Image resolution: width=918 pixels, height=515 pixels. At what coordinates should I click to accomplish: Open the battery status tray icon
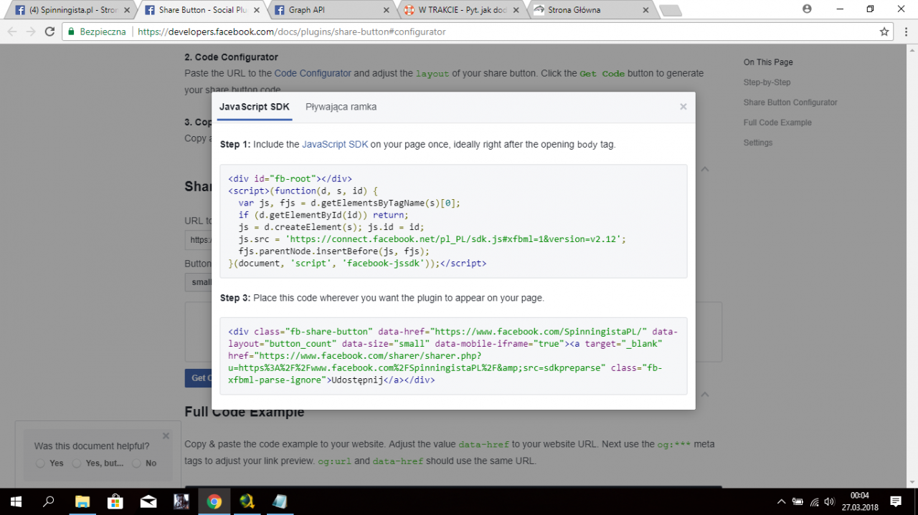pyautogui.click(x=798, y=501)
